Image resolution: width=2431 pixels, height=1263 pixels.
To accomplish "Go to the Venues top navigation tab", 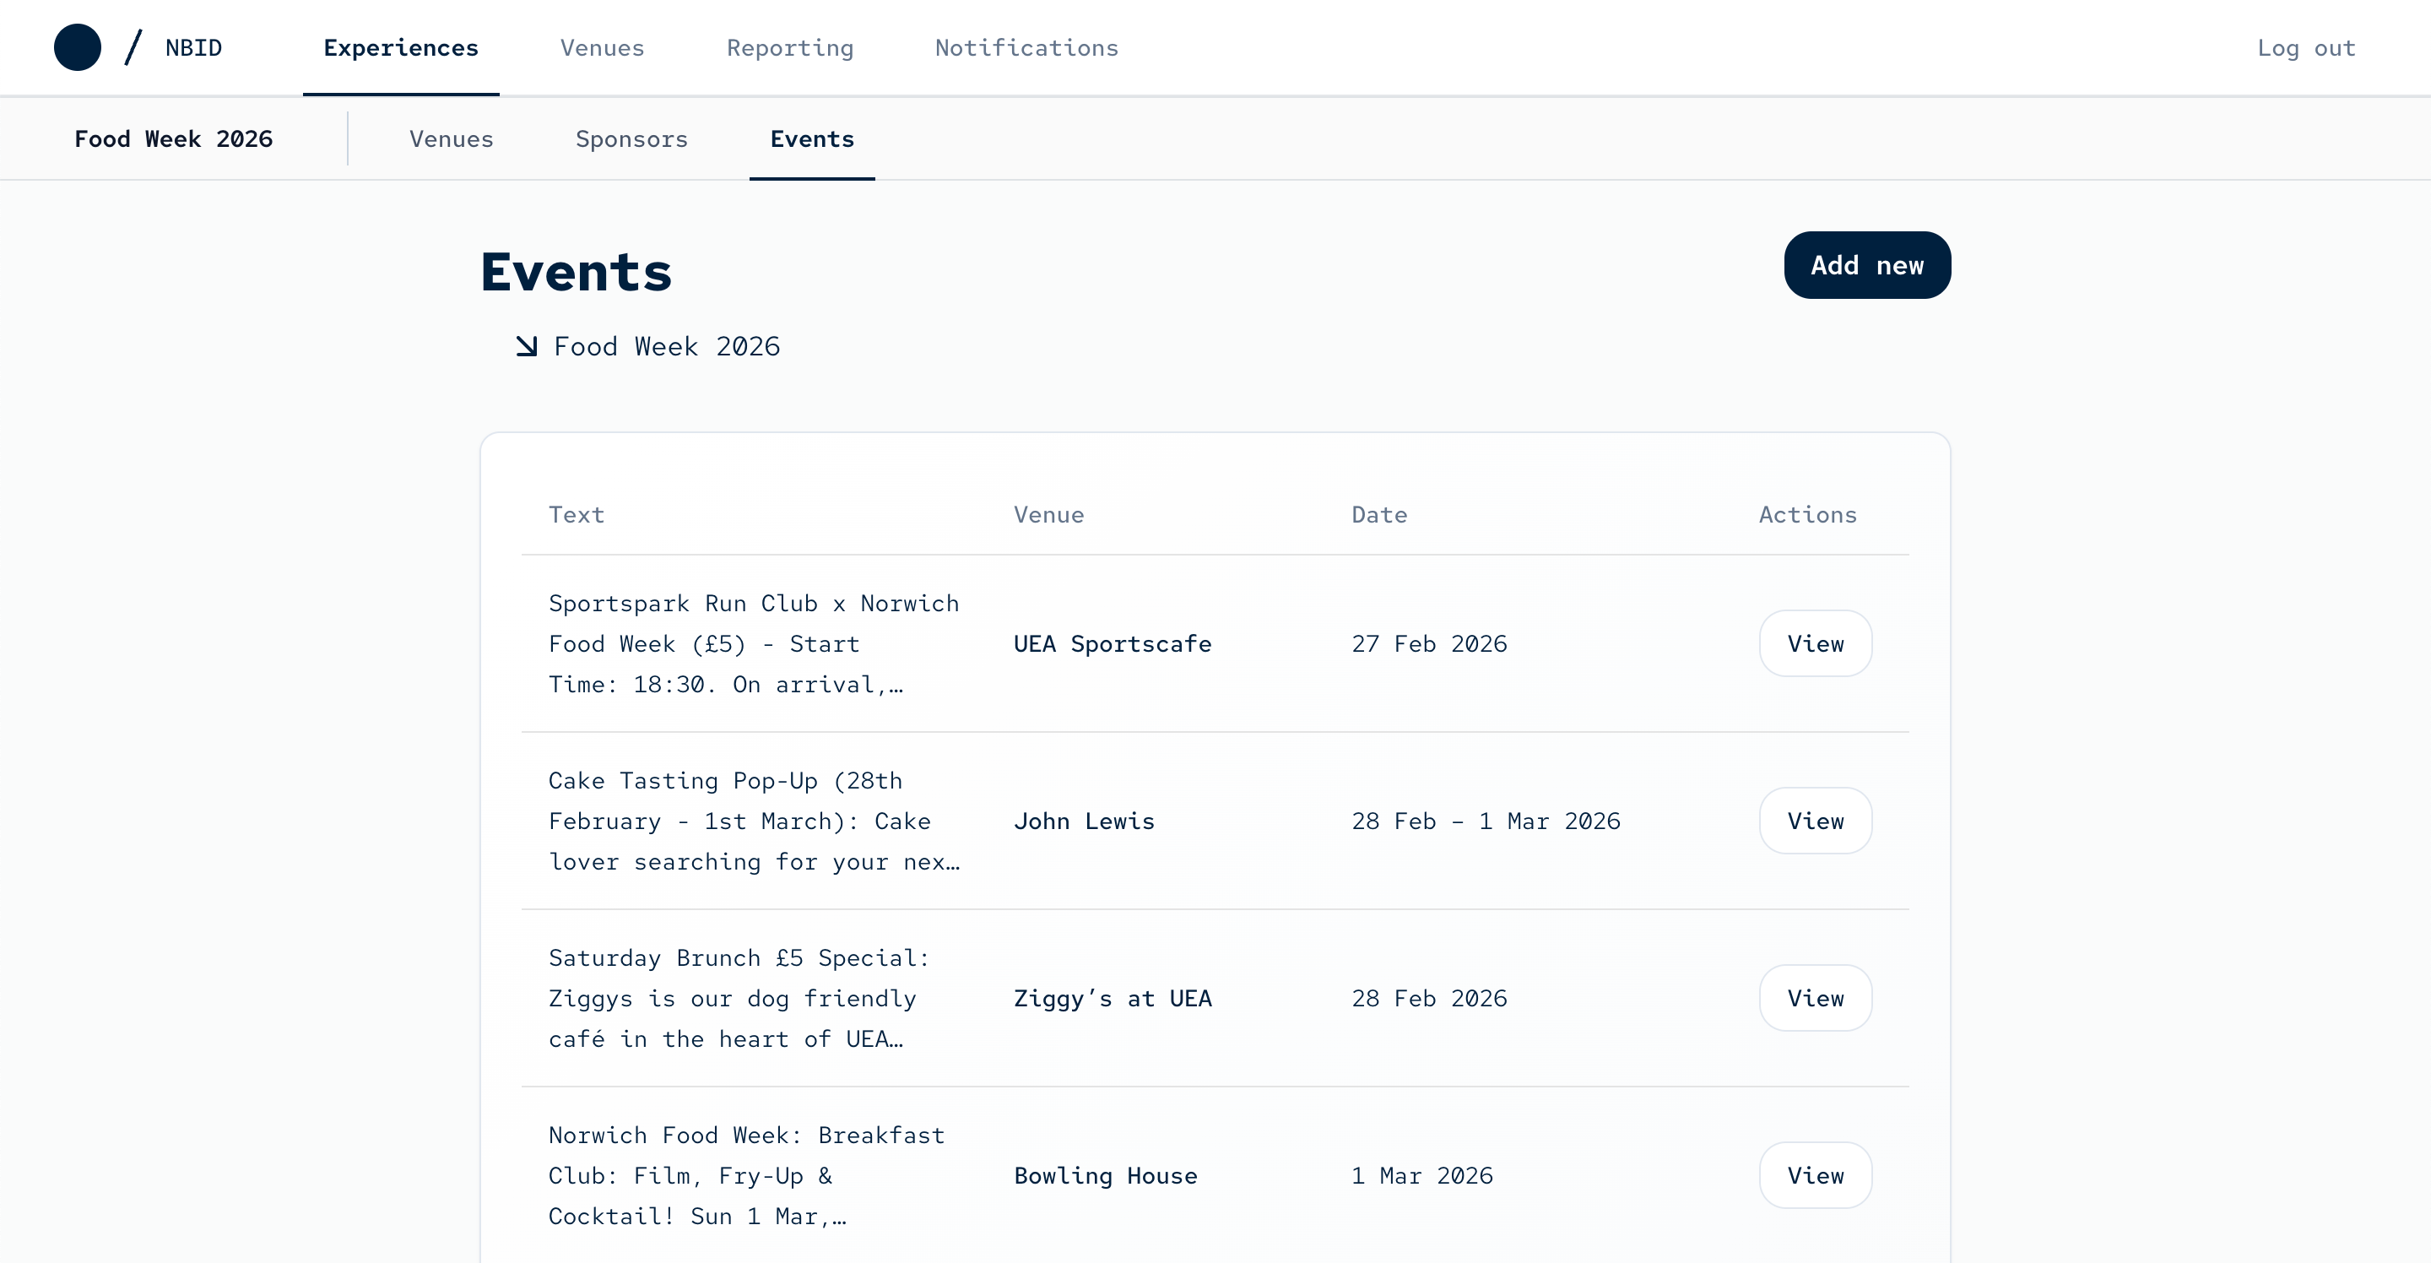I will 602,47.
